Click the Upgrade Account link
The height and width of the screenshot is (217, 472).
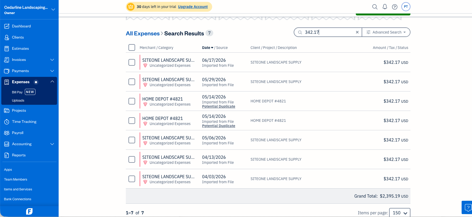(193, 7)
